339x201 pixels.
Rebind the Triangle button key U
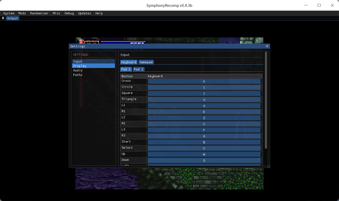pyautogui.click(x=204, y=100)
